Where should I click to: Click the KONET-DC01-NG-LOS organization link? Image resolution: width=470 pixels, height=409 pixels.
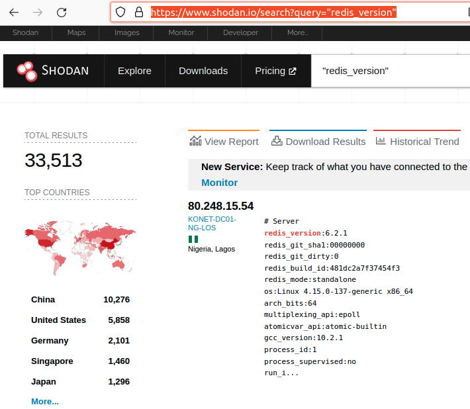point(212,224)
